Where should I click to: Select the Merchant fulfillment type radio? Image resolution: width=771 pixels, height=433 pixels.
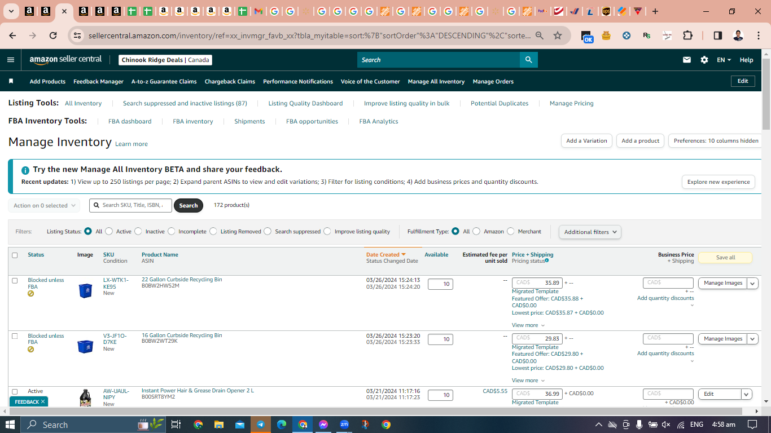(511, 231)
